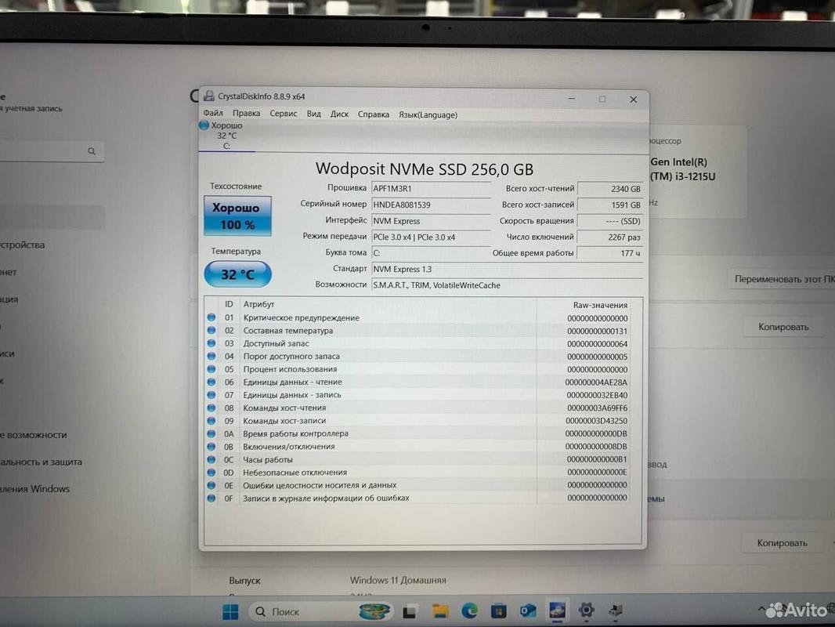Click the status dot for Единицы данных - запись

[211, 395]
